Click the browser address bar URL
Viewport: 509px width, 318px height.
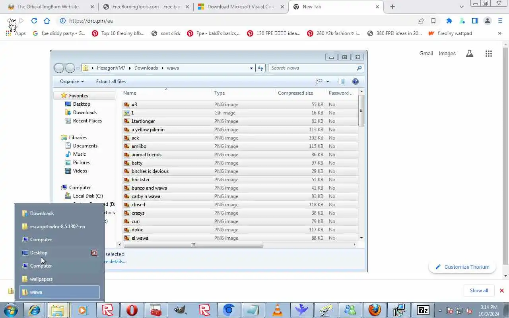(91, 21)
